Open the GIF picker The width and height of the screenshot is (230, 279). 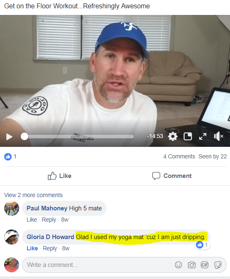coord(205,265)
